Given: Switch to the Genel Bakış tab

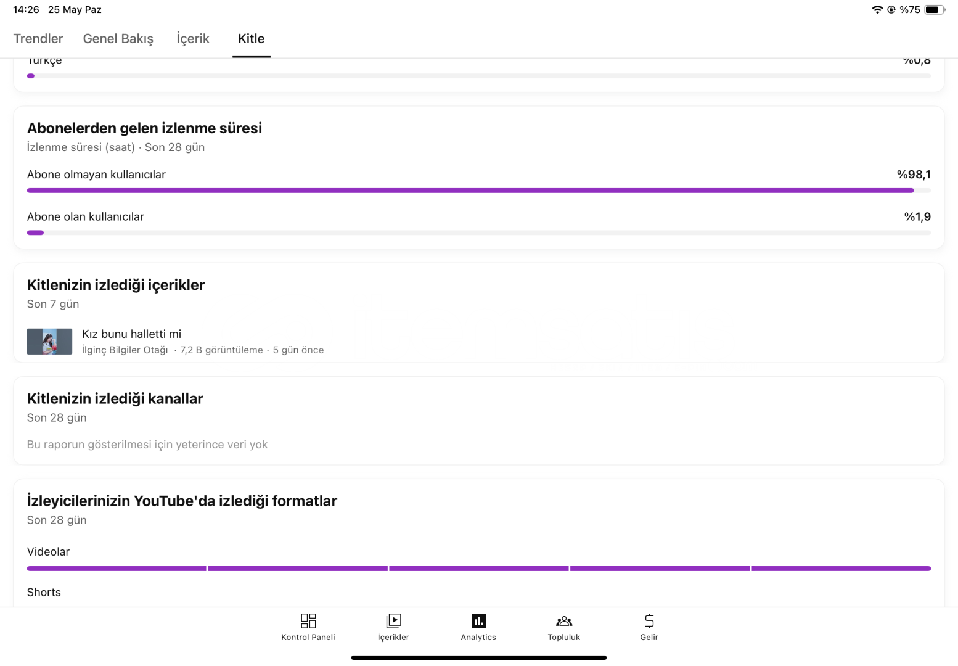Looking at the screenshot, I should tap(118, 39).
